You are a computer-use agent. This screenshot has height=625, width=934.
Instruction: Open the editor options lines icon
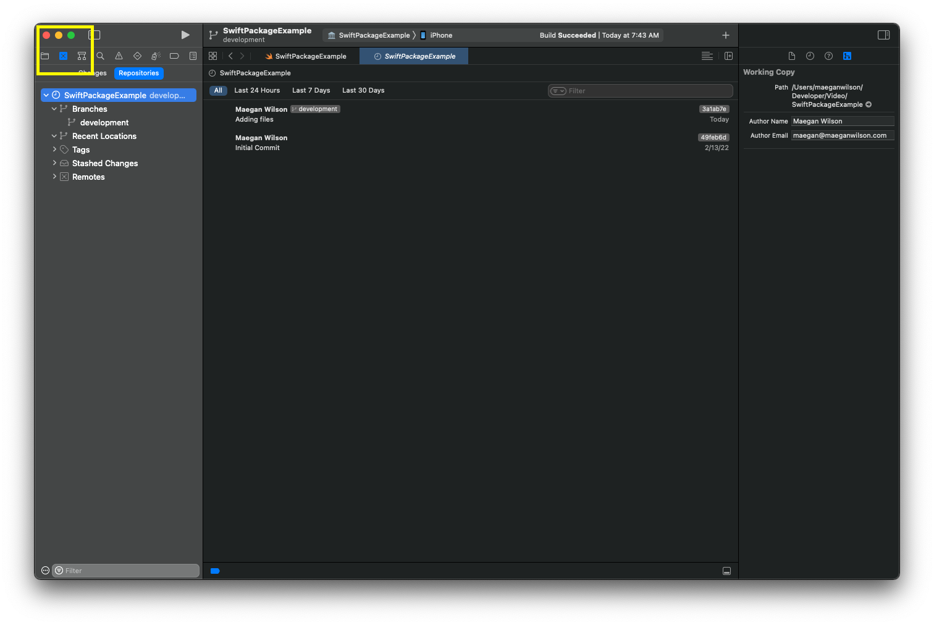pyautogui.click(x=707, y=56)
